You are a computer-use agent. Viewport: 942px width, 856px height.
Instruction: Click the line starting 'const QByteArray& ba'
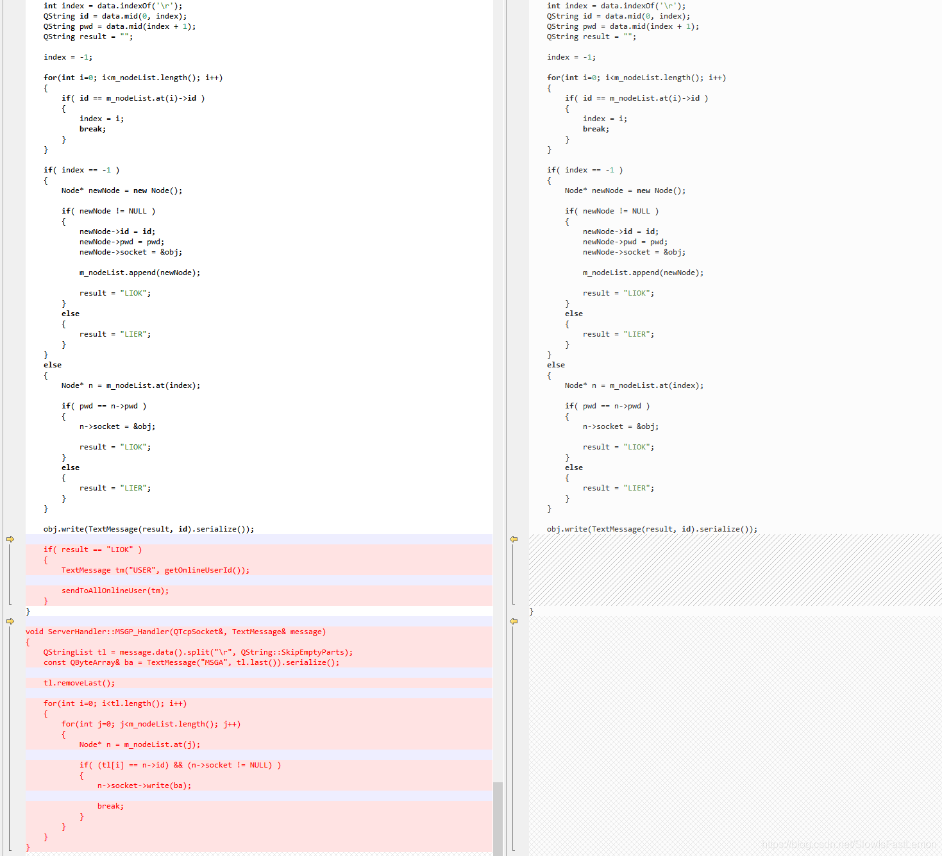point(192,662)
